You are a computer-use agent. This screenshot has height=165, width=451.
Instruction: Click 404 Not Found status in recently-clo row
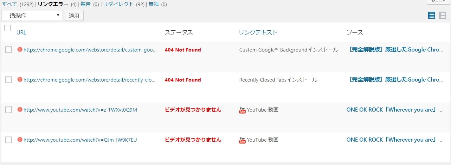[183, 80]
